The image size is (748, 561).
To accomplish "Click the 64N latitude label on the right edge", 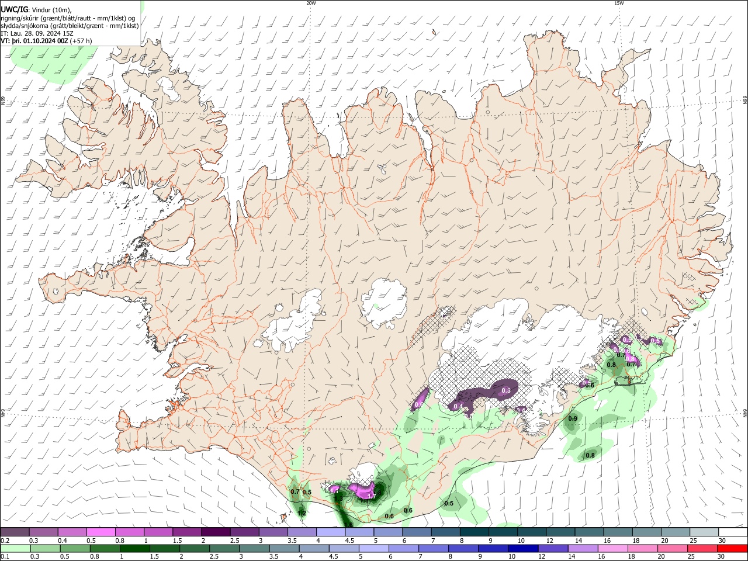I will [x=745, y=413].
